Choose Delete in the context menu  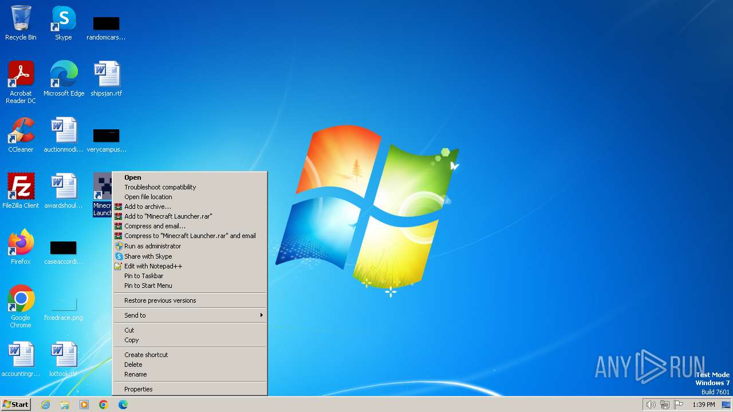[190, 365]
